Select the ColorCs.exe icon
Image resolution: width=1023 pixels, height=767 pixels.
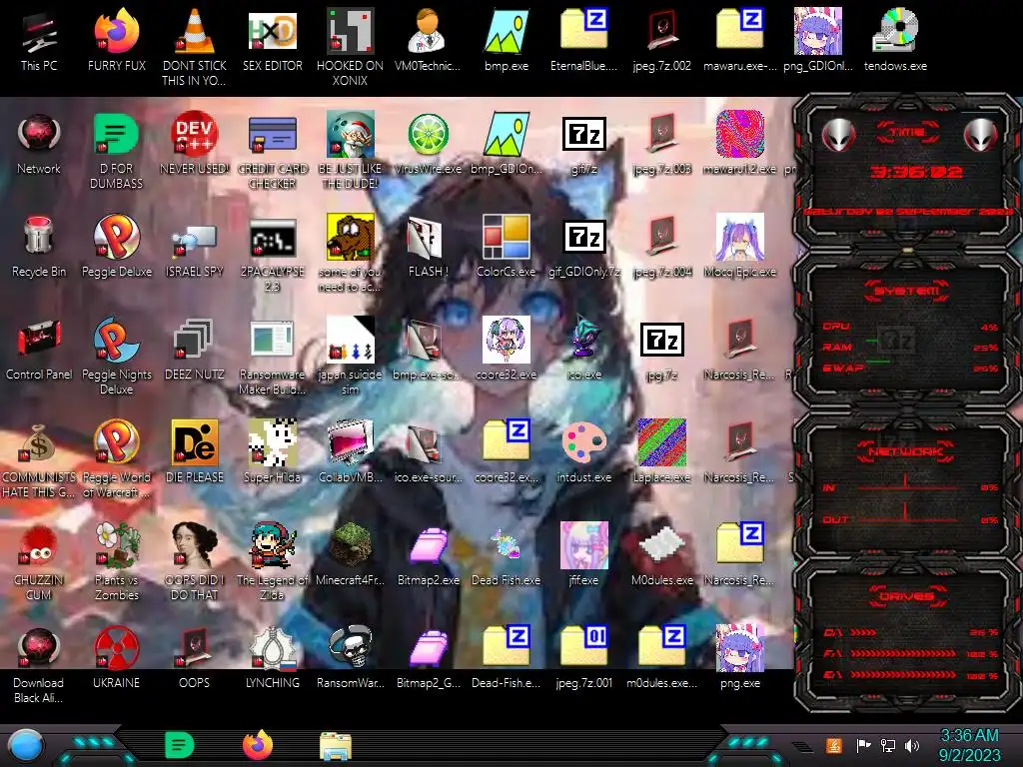pos(507,248)
